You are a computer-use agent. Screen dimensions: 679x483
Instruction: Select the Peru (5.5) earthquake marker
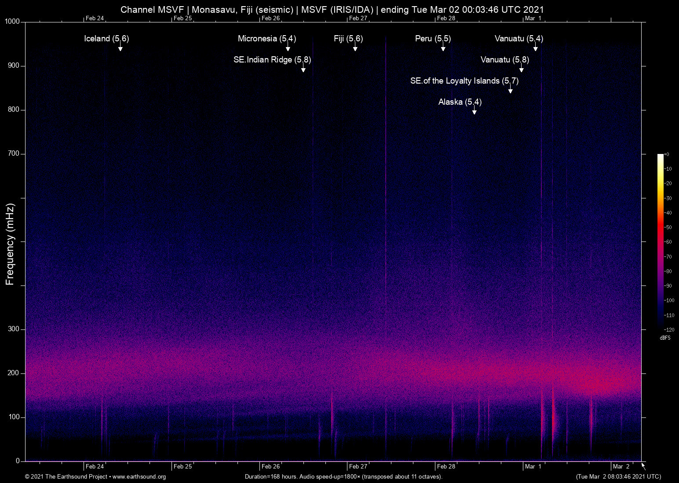coord(443,48)
